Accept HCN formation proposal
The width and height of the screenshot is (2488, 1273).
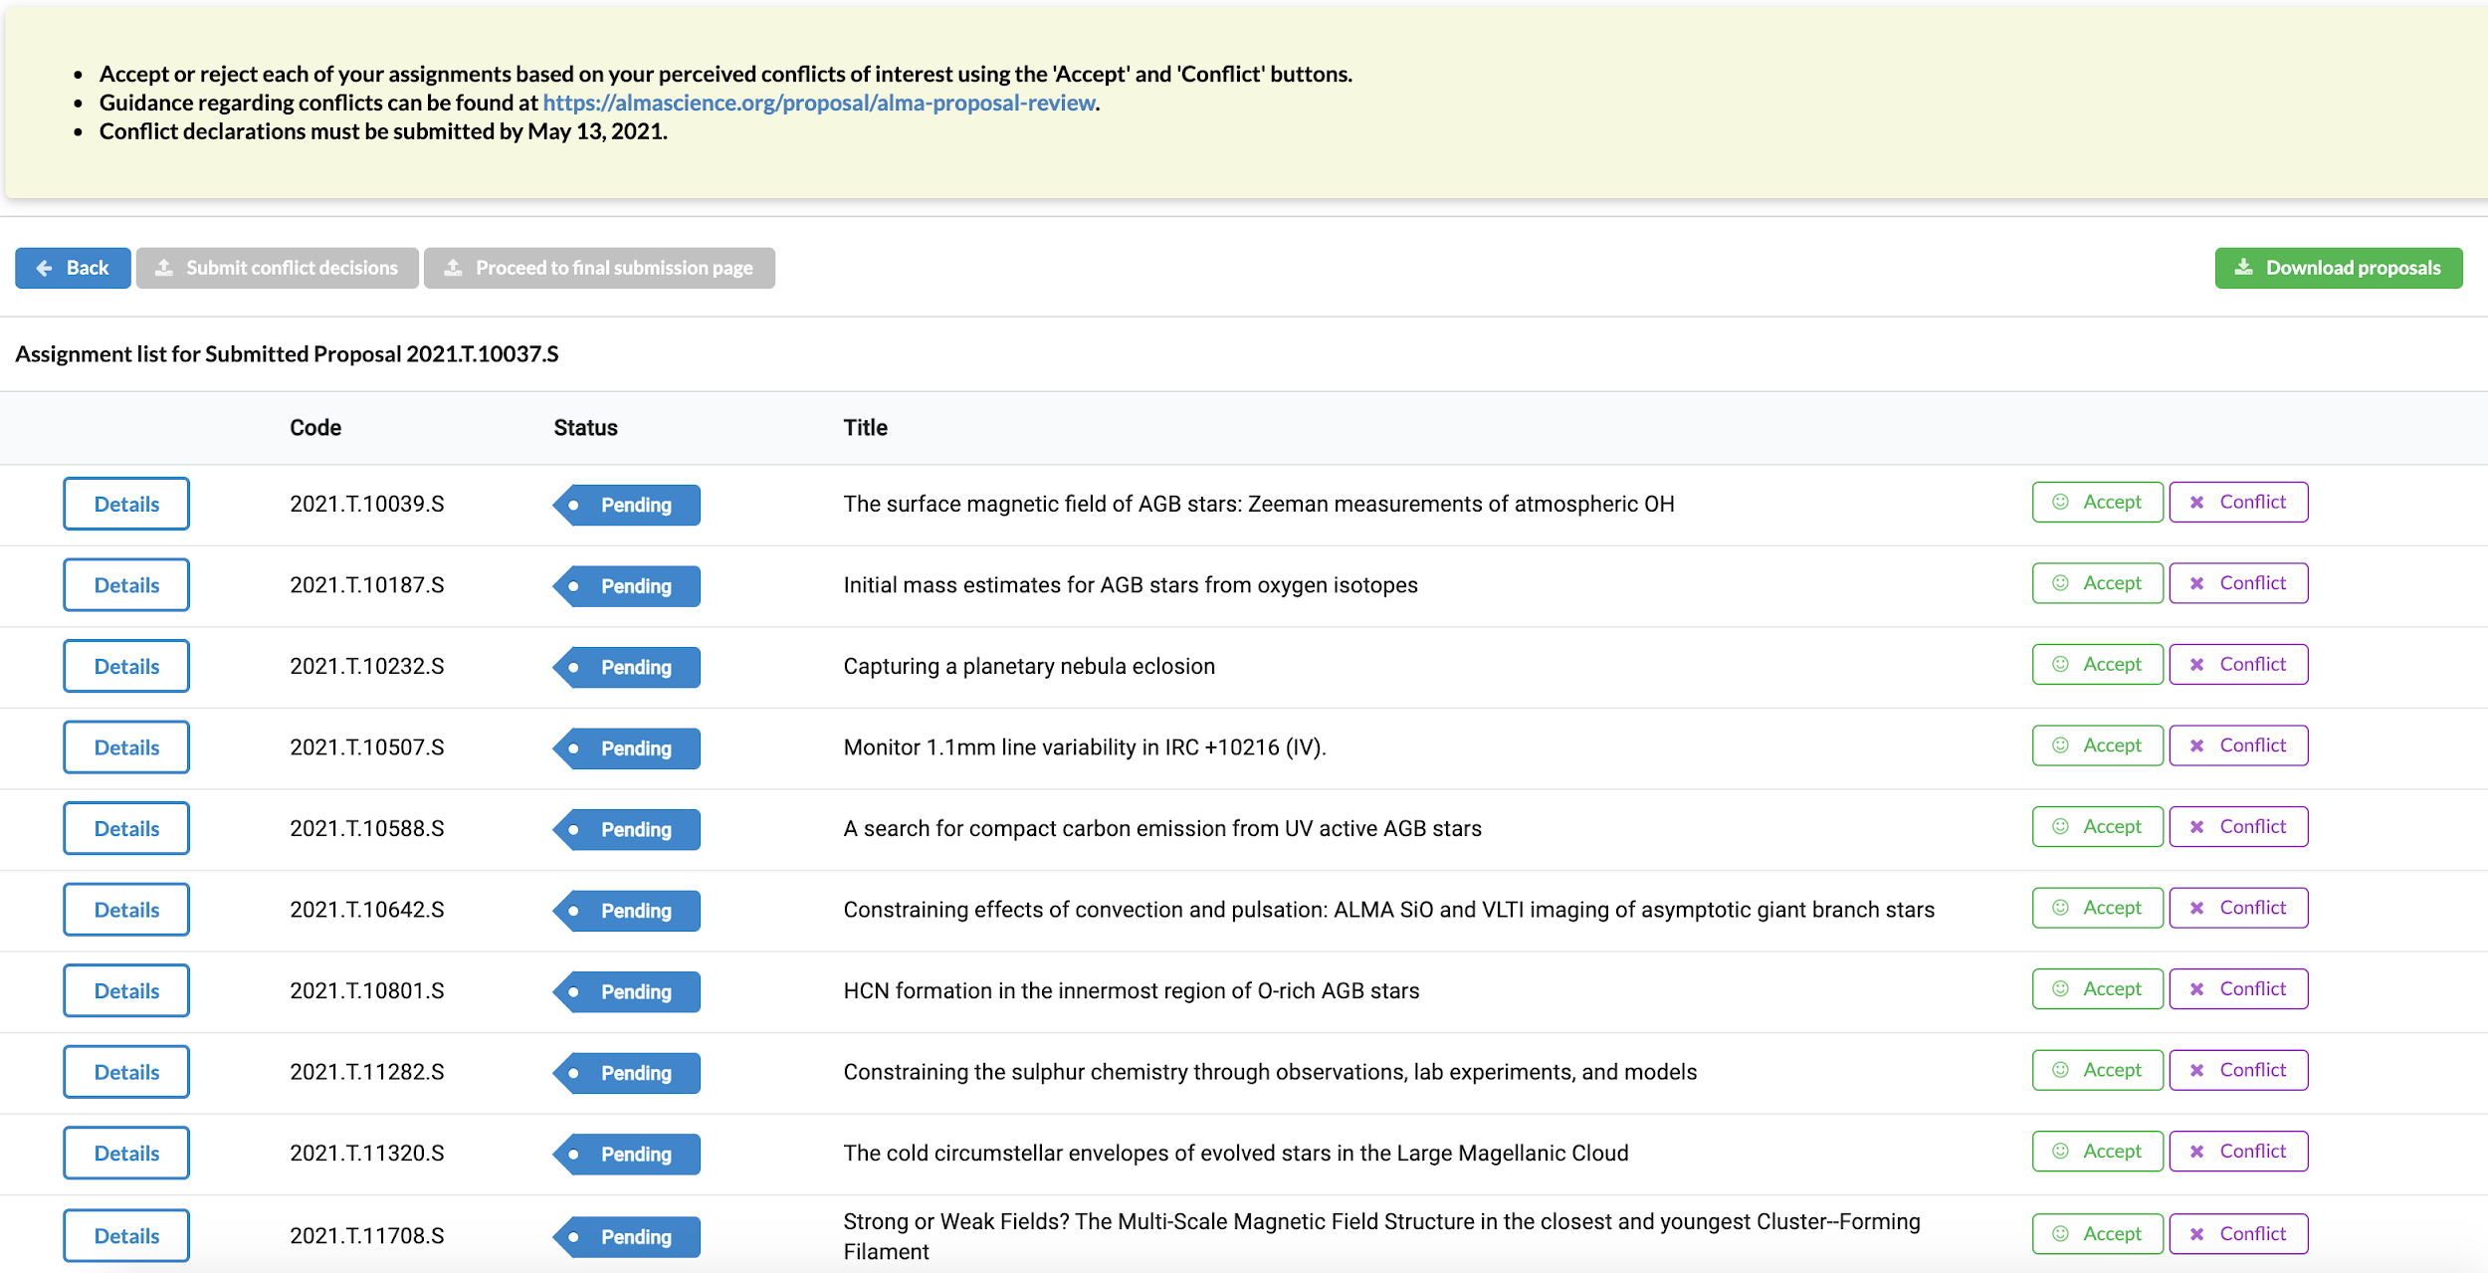click(2097, 988)
